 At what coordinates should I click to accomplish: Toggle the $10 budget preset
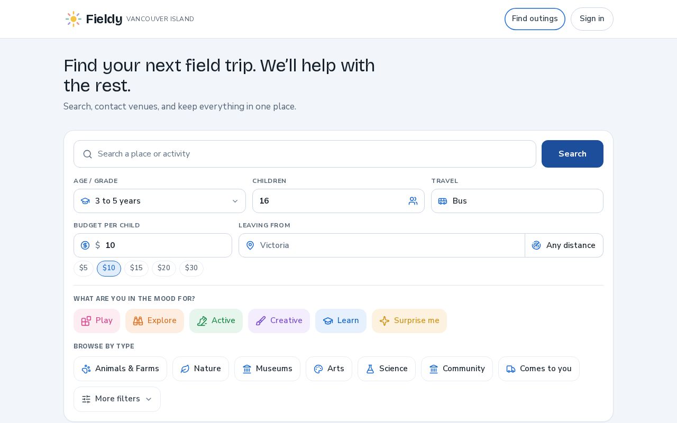click(x=109, y=269)
